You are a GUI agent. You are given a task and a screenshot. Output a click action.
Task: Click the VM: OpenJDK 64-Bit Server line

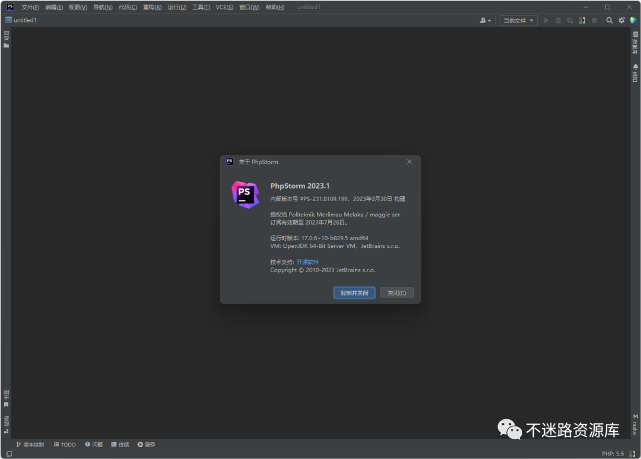335,246
